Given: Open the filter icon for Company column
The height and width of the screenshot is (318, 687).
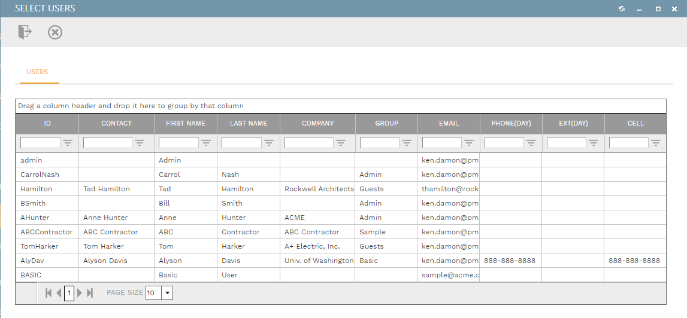Looking at the screenshot, I should (x=341, y=143).
